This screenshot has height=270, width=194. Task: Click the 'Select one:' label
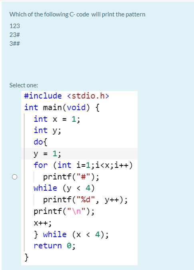pos(24,85)
